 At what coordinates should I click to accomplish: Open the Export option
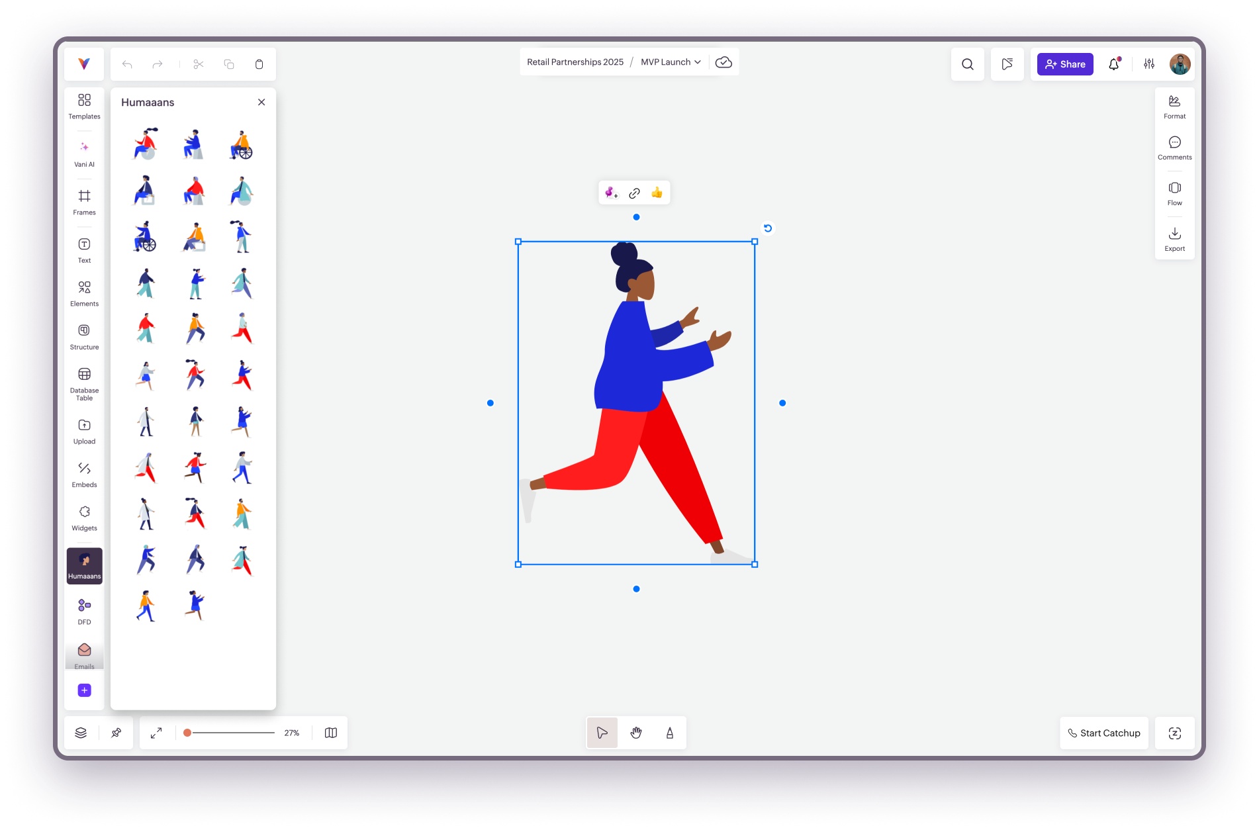(x=1174, y=239)
